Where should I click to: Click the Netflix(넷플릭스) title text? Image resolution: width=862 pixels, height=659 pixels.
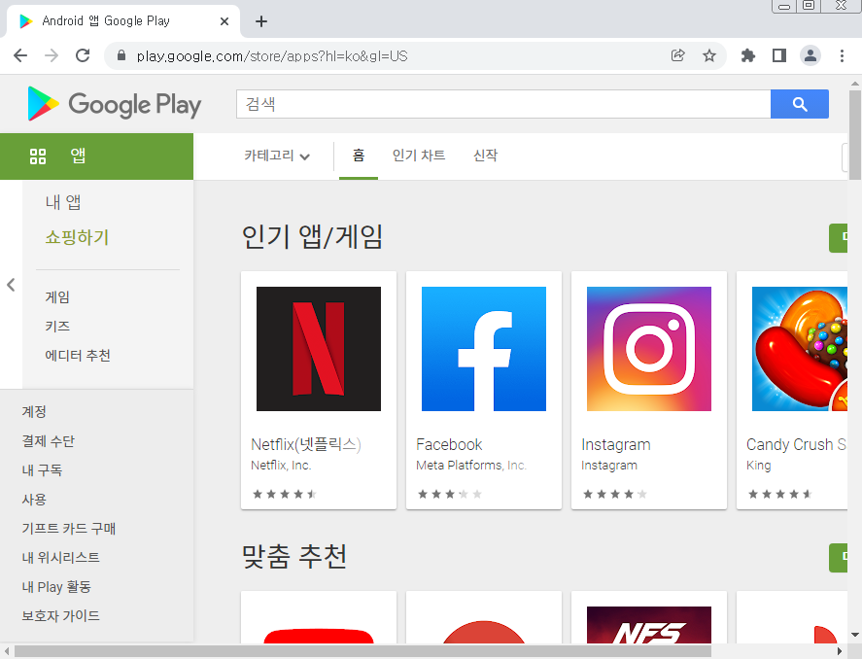[x=306, y=444]
